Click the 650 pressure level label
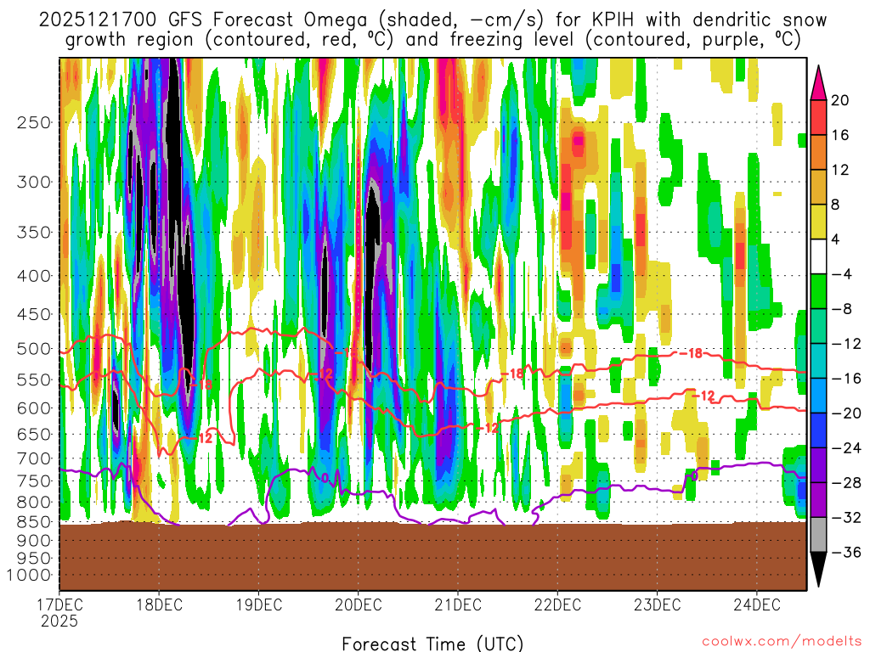The width and height of the screenshot is (870, 652). (x=34, y=434)
